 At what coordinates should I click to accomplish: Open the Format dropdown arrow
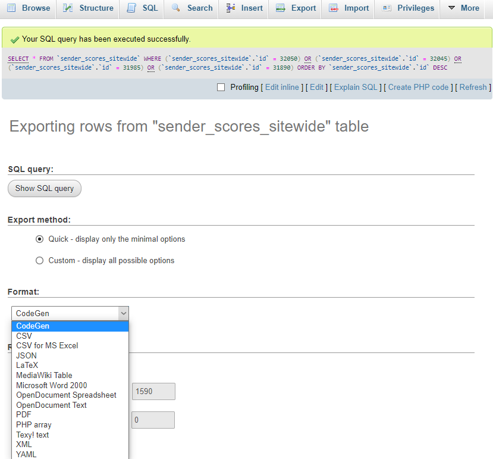[124, 313]
